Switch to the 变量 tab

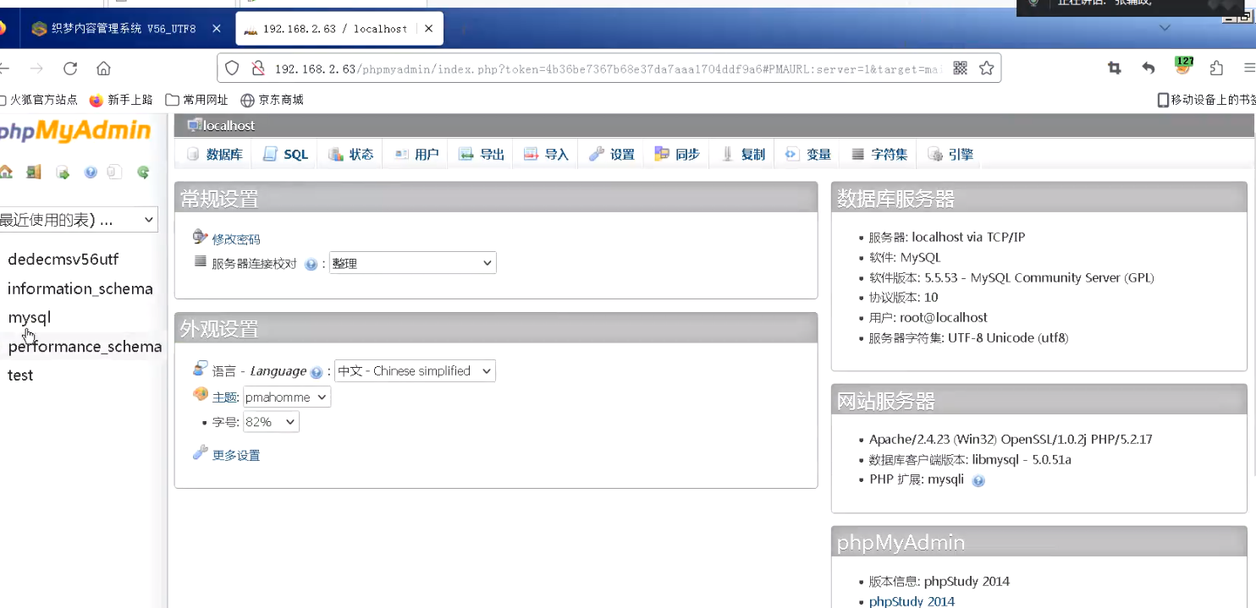tap(807, 155)
